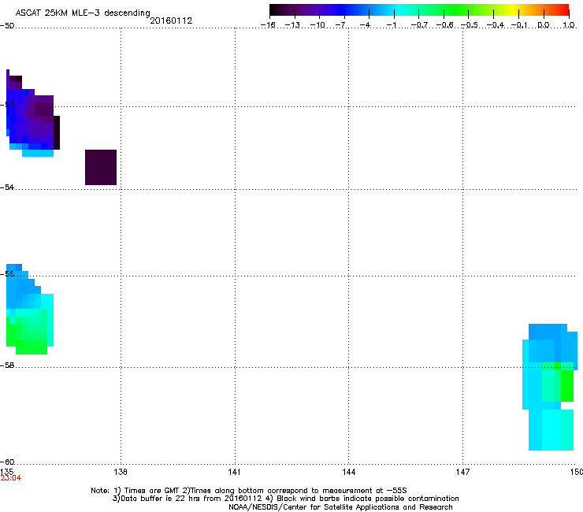This screenshot has width=583, height=512.
Task: Click the cyan data patch near longitude 150
Action: tap(550, 387)
